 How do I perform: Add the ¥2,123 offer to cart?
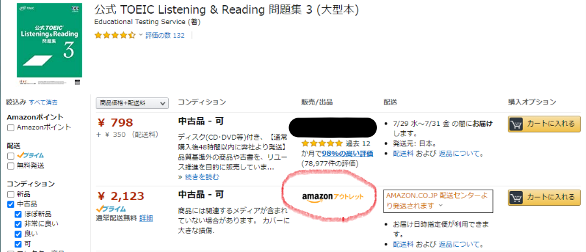[544, 197]
